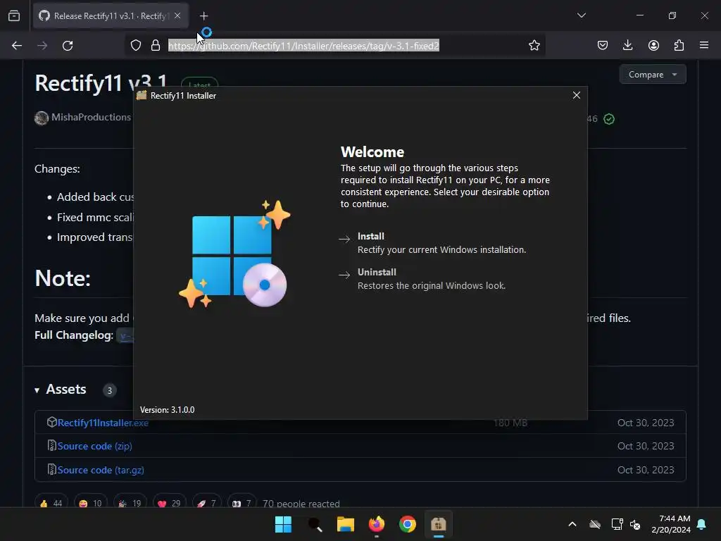Click muted volume tray icon
The width and height of the screenshot is (721, 541).
pos(635,524)
